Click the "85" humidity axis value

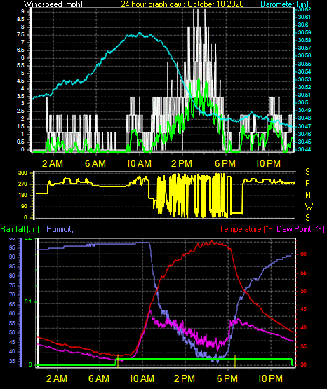(12, 267)
